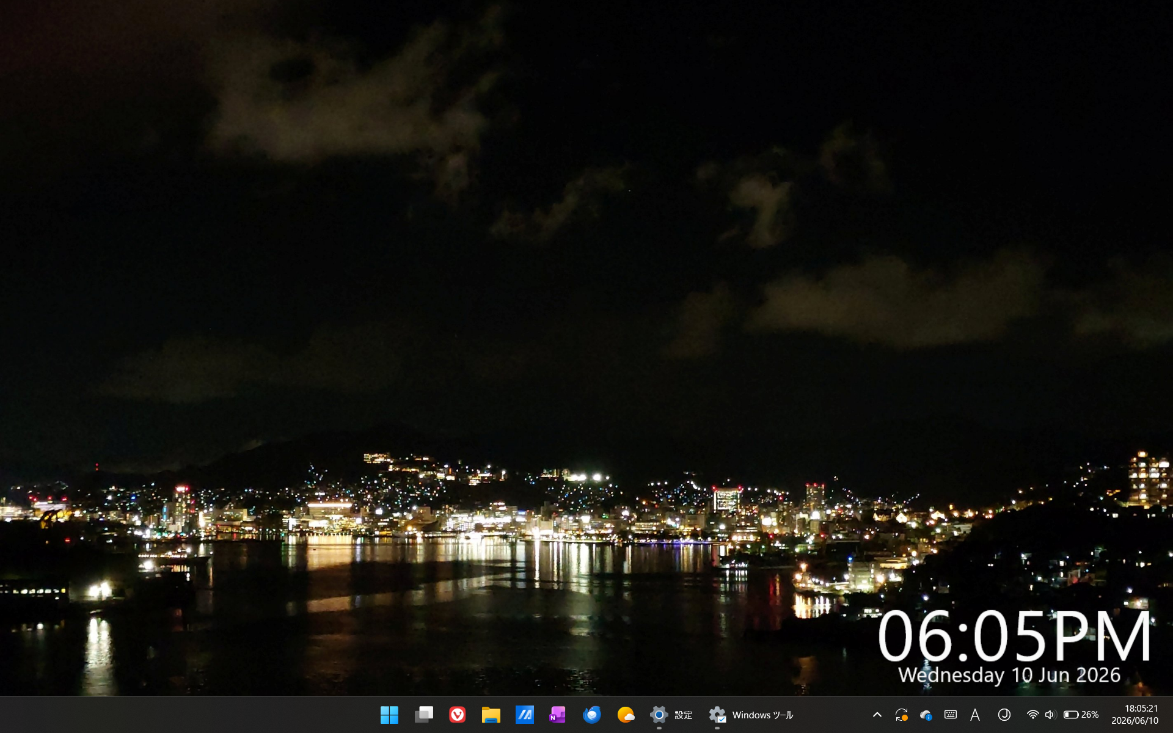1173x733 pixels.
Task: Switch to the 設定 Settings window
Action: coord(671,715)
